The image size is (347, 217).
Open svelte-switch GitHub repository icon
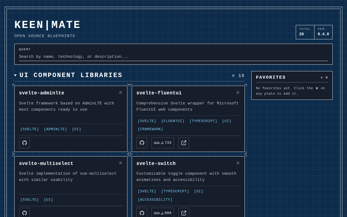(x=142, y=213)
